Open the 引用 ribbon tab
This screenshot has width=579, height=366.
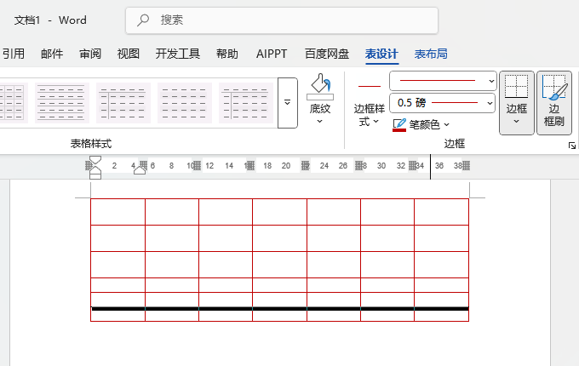[x=14, y=54]
